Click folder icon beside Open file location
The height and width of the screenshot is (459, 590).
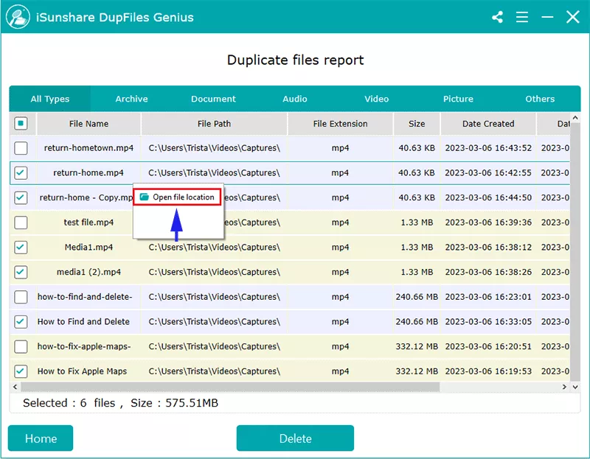(x=145, y=197)
